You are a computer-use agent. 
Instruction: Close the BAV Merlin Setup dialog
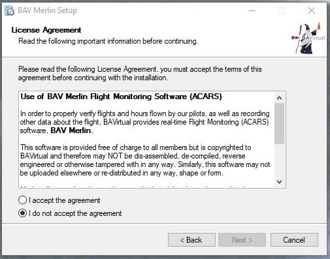[312, 10]
